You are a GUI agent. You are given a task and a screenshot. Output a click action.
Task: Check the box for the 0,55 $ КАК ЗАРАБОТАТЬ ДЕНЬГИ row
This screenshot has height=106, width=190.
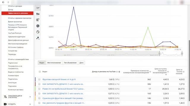click(39, 84)
